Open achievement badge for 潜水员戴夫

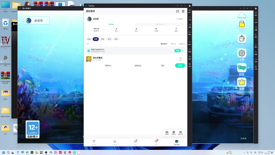[180, 59]
